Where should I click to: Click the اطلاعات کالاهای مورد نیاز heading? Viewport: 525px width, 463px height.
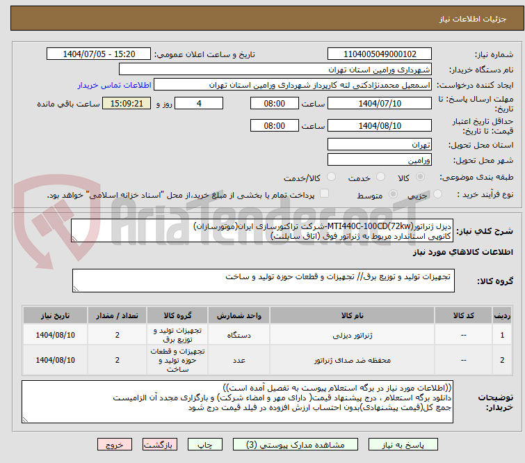click(462, 252)
